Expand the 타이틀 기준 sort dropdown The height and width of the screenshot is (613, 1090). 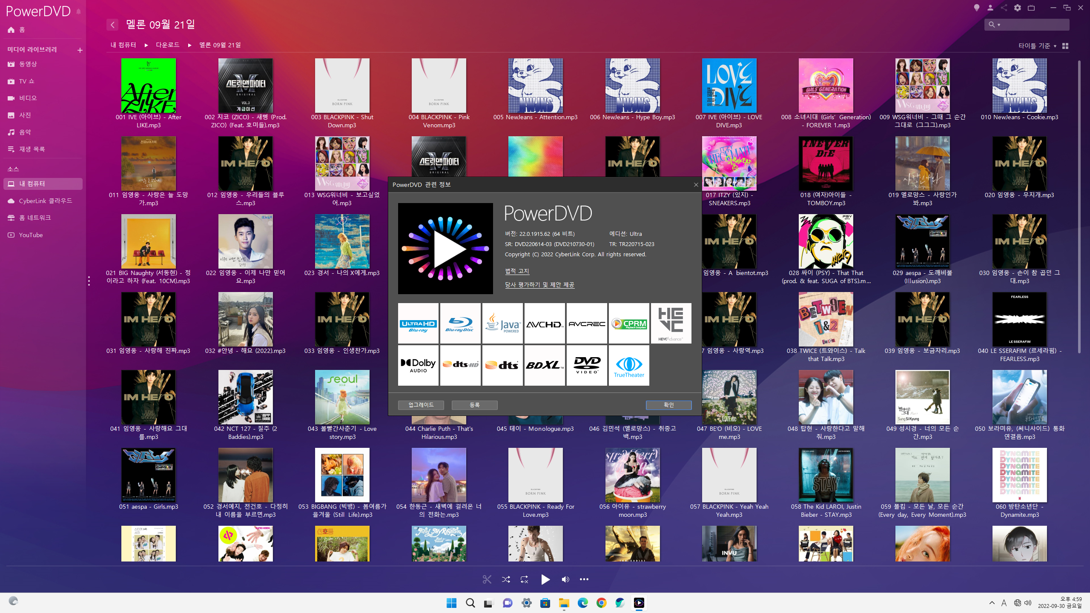pos(1037,46)
